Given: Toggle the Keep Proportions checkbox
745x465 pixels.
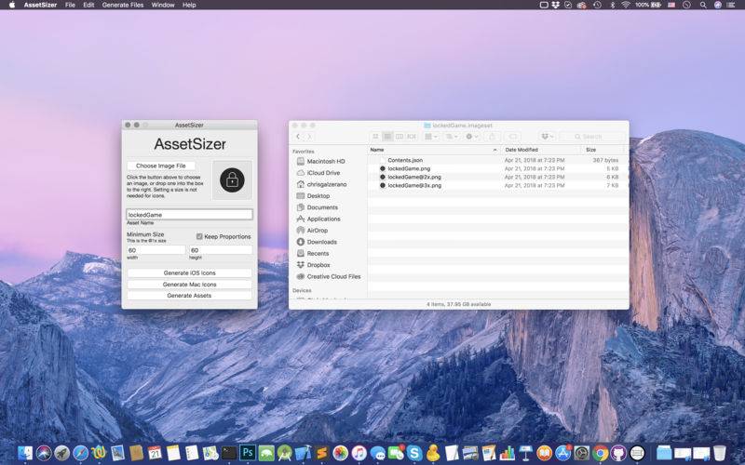Looking at the screenshot, I should (199, 236).
